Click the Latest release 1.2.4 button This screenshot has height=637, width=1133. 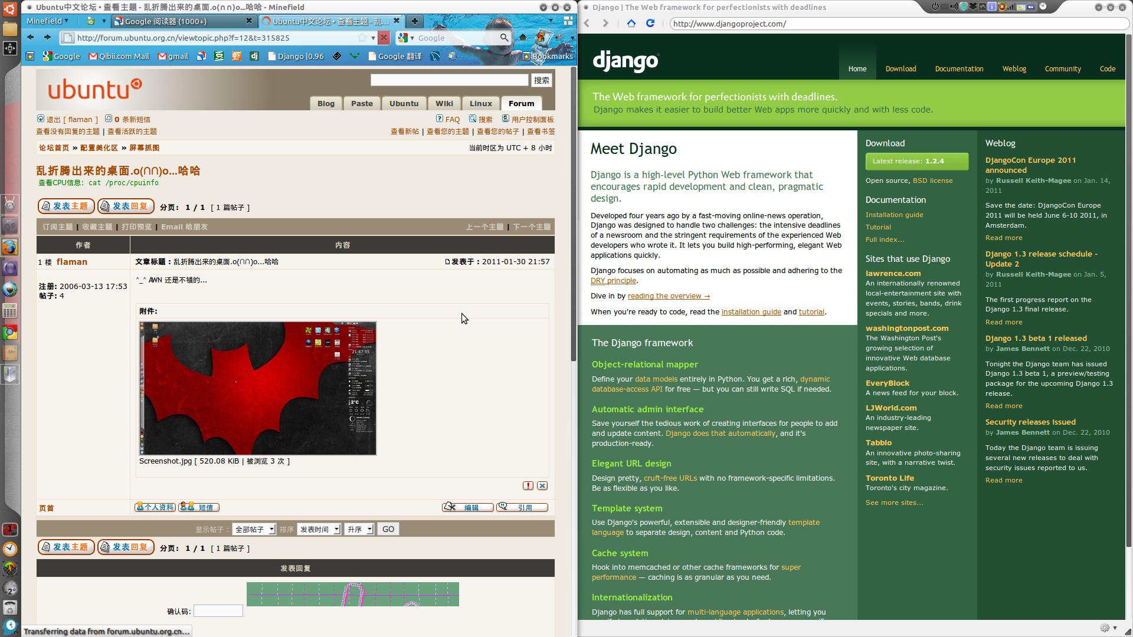coord(916,161)
